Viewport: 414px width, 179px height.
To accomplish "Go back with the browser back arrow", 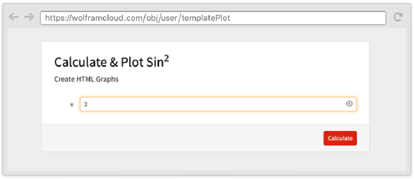I will 13,18.
